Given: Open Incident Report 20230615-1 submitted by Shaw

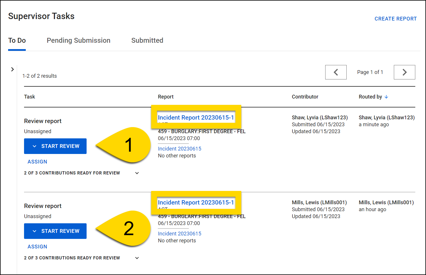Looking at the screenshot, I should [196, 117].
